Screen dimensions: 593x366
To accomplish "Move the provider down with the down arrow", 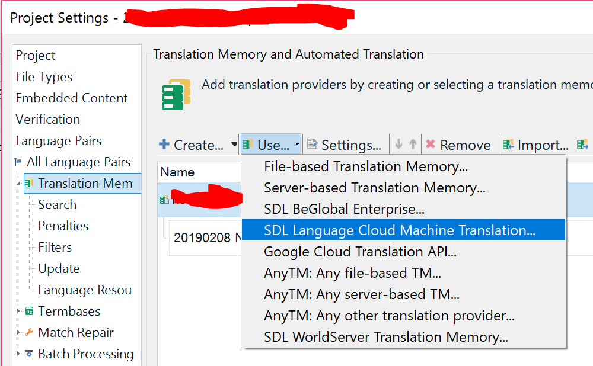I will pyautogui.click(x=398, y=144).
